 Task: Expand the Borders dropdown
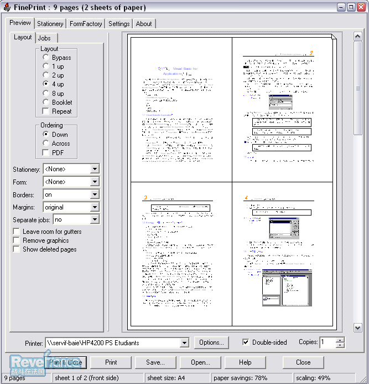[95, 194]
